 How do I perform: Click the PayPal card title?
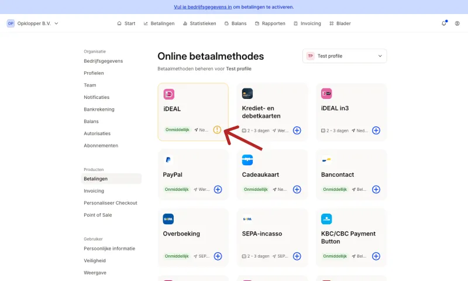pos(173,174)
